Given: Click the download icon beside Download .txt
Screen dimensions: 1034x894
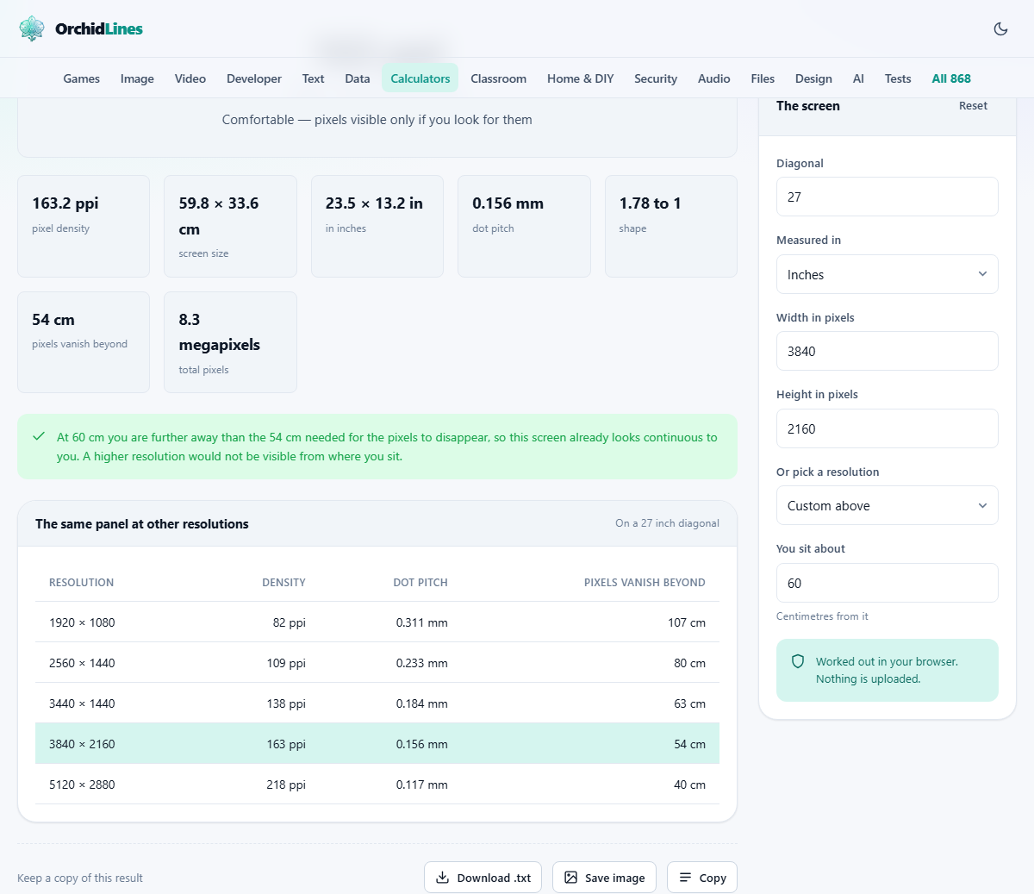Looking at the screenshot, I should point(442,878).
